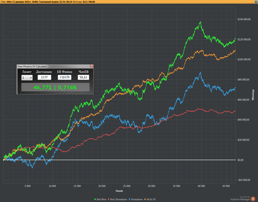Toggle the Non Showdown legend entry
This screenshot has height=202, width=258.
(118, 199)
